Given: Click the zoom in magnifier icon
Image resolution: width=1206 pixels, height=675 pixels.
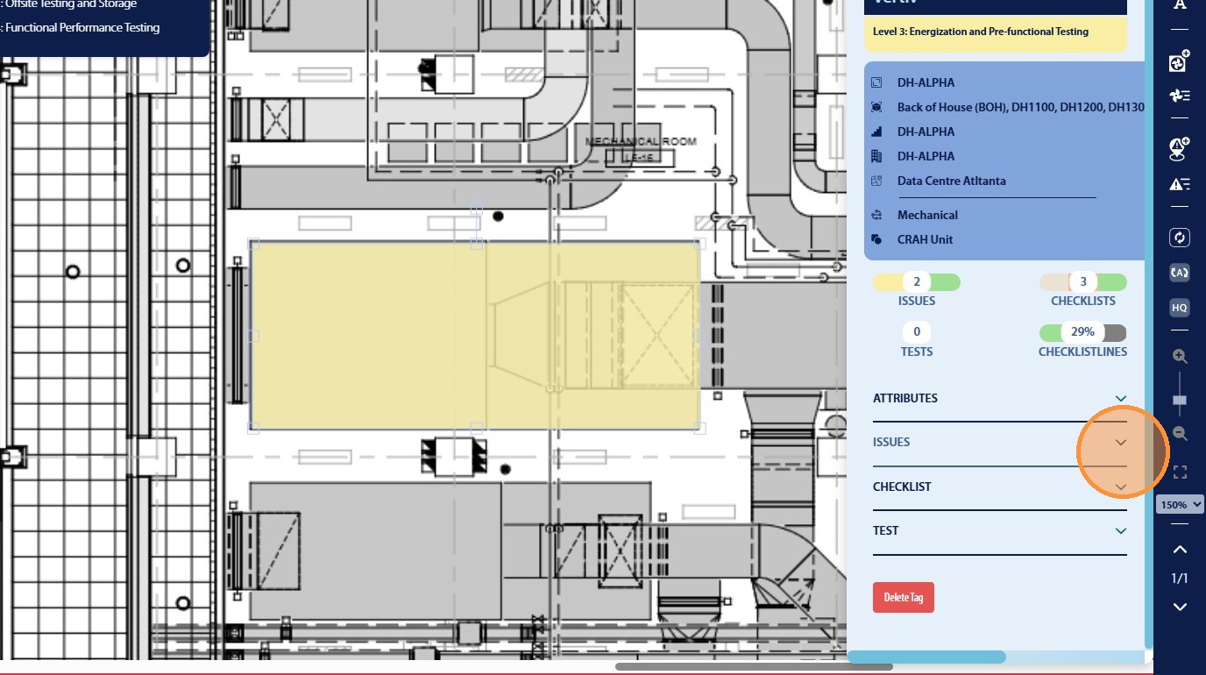Looking at the screenshot, I should (1180, 356).
